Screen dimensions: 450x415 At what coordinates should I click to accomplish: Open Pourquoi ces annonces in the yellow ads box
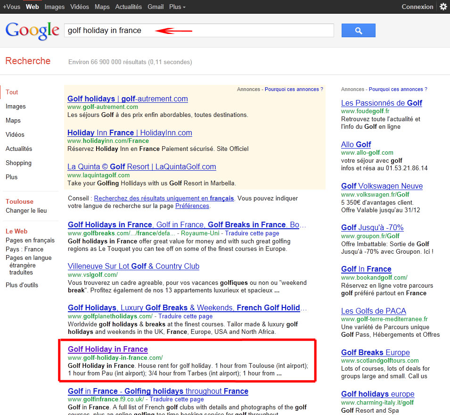(x=294, y=89)
